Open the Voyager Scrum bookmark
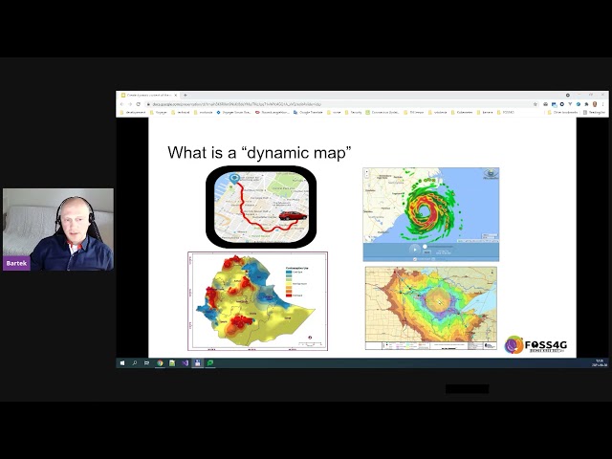612x459 pixels. click(233, 113)
